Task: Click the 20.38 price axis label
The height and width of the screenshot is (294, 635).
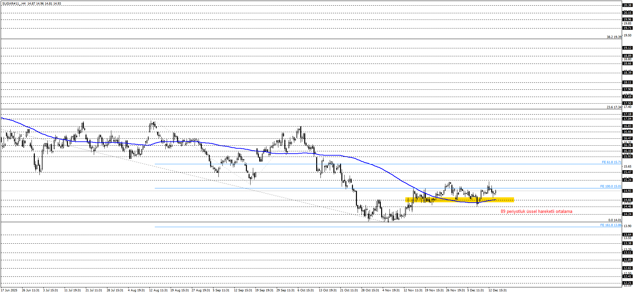Action: click(x=627, y=5)
